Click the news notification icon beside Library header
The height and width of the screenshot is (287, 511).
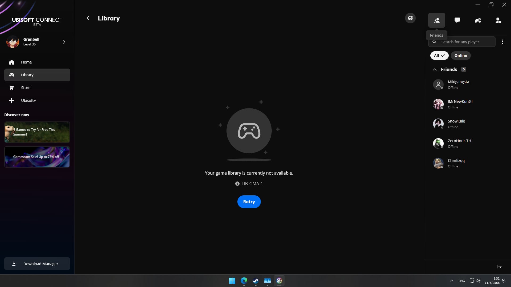pyautogui.click(x=410, y=18)
